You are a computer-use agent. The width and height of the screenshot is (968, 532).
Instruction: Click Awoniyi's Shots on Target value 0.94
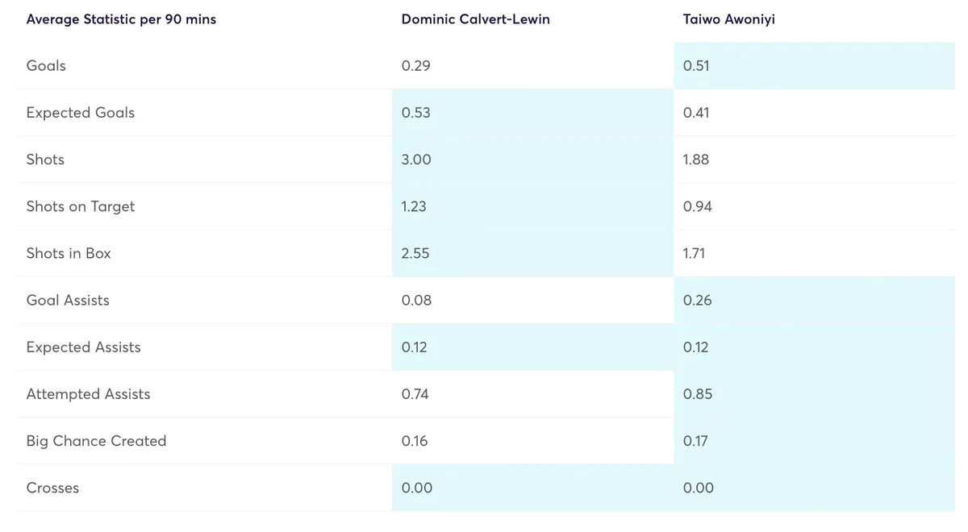point(698,206)
